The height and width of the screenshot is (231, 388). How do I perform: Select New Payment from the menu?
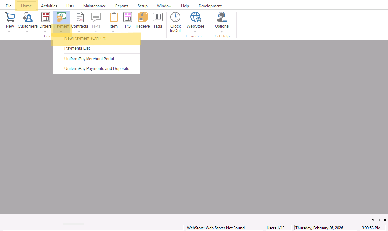85,38
